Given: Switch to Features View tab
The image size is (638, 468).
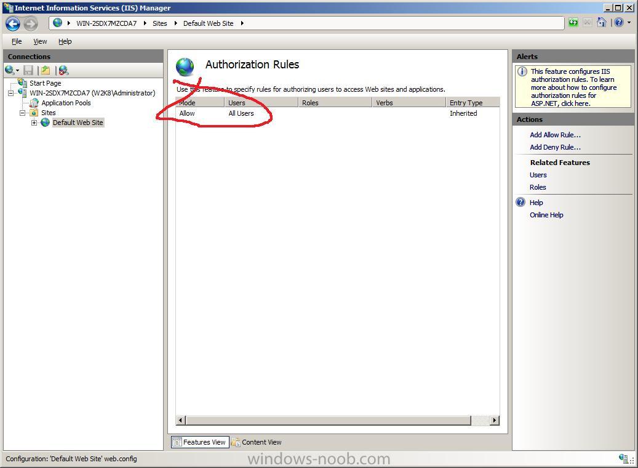Looking at the screenshot, I should click(200, 442).
